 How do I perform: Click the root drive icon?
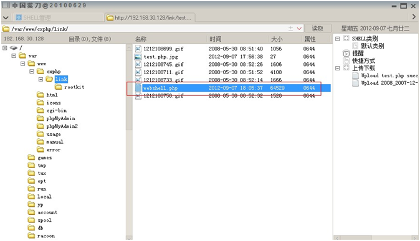(13, 48)
